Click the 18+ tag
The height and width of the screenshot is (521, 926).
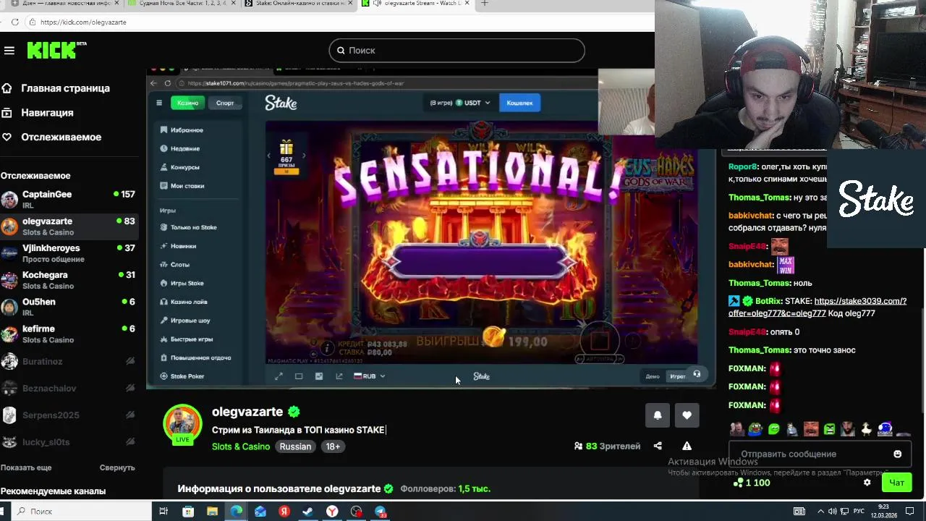(x=333, y=446)
